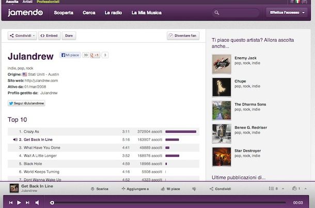
Task: Play the current track
Action: (19, 202)
